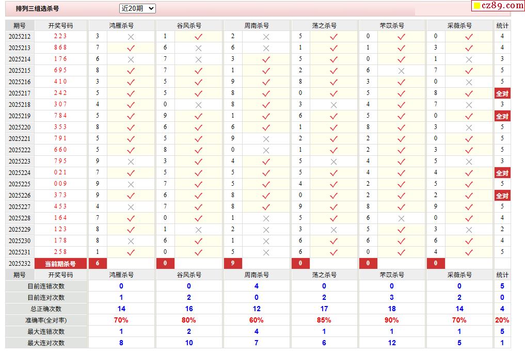Click 谷风 cross mark in row 2025229
The height and width of the screenshot is (354, 525).
pos(199,230)
